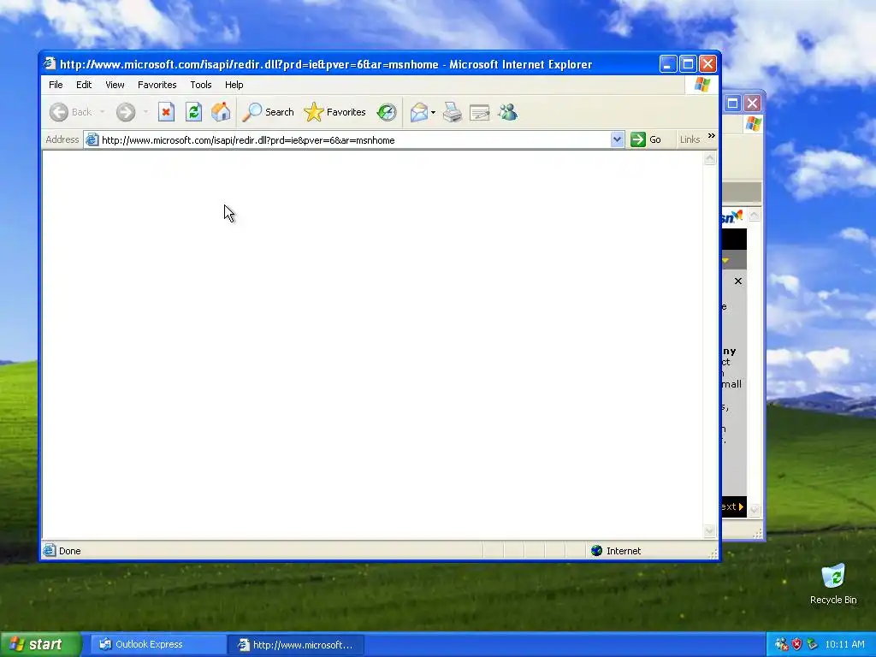Click the status bar page icon
The image size is (876, 657).
(49, 550)
